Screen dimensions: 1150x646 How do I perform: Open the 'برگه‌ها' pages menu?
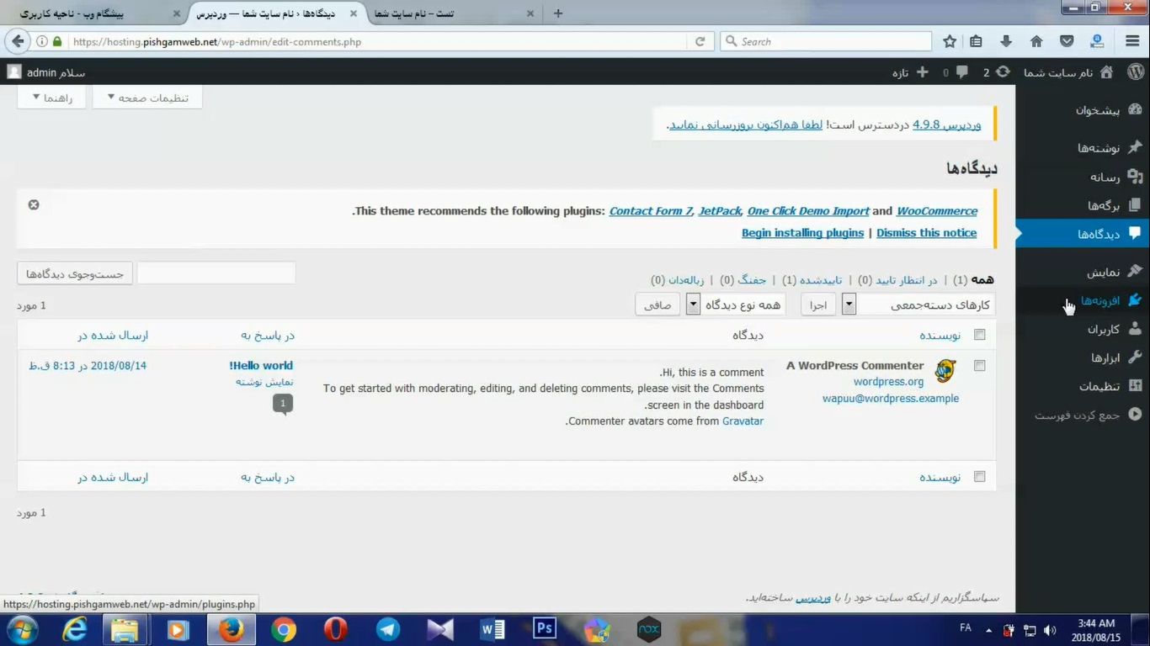(x=1083, y=205)
